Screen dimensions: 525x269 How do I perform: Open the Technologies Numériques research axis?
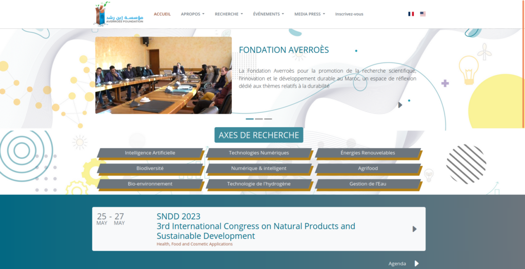(259, 153)
